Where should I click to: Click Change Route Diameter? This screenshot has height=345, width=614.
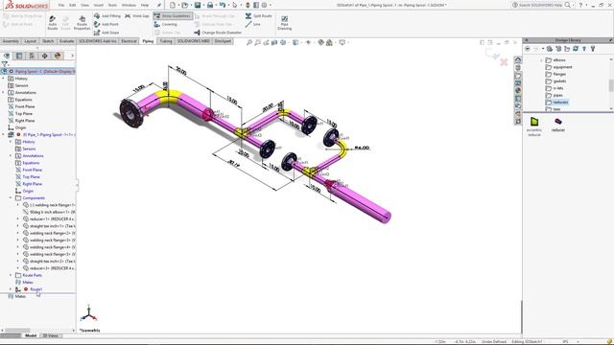click(x=218, y=33)
